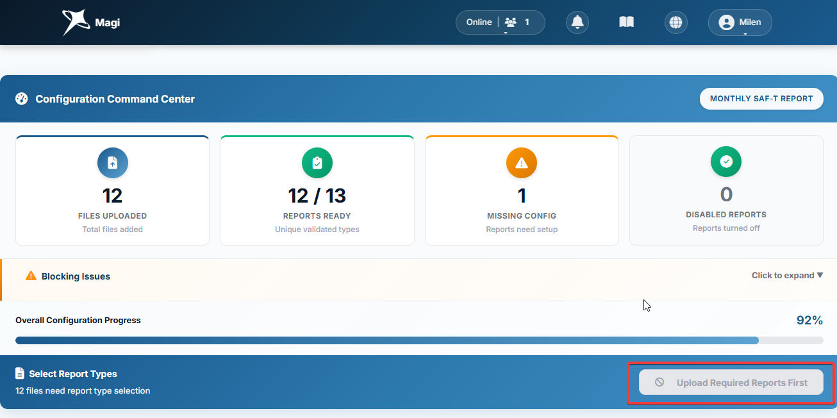Click the Reports Ready clipboard icon
This screenshot has height=418, width=837.
[317, 163]
